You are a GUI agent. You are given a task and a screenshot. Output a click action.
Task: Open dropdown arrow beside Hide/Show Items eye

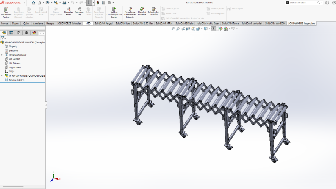point(217,28)
